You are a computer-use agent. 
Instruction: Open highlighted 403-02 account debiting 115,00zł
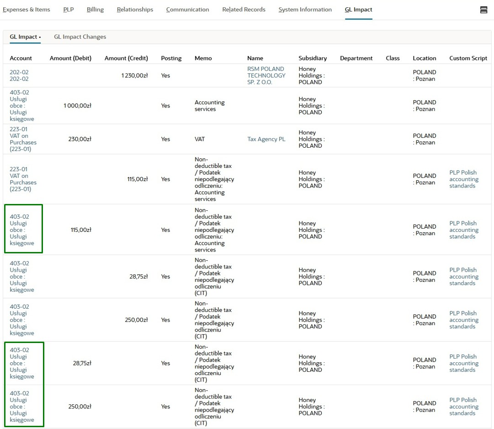(x=21, y=230)
